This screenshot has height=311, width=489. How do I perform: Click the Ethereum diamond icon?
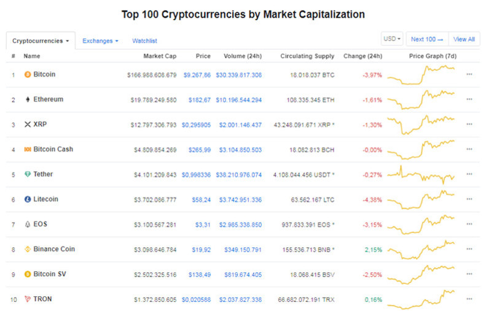click(x=28, y=99)
